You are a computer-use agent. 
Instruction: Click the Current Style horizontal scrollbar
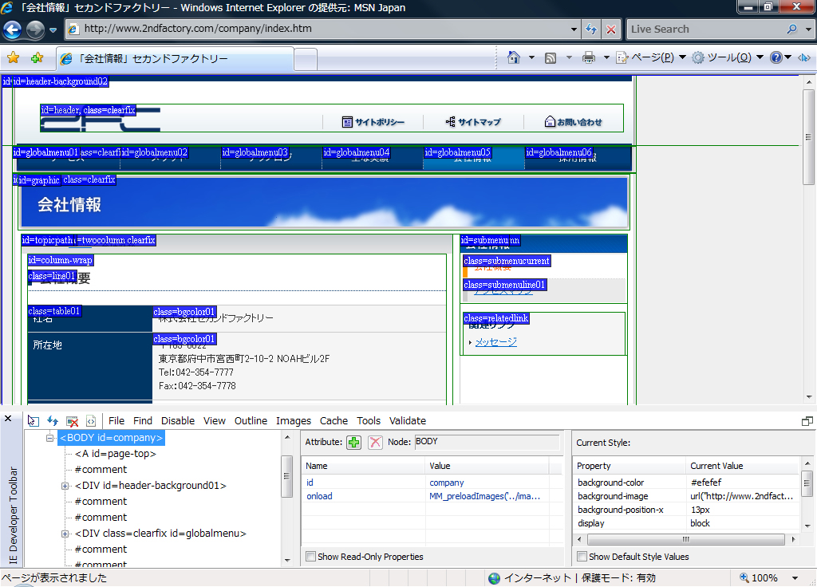click(685, 539)
